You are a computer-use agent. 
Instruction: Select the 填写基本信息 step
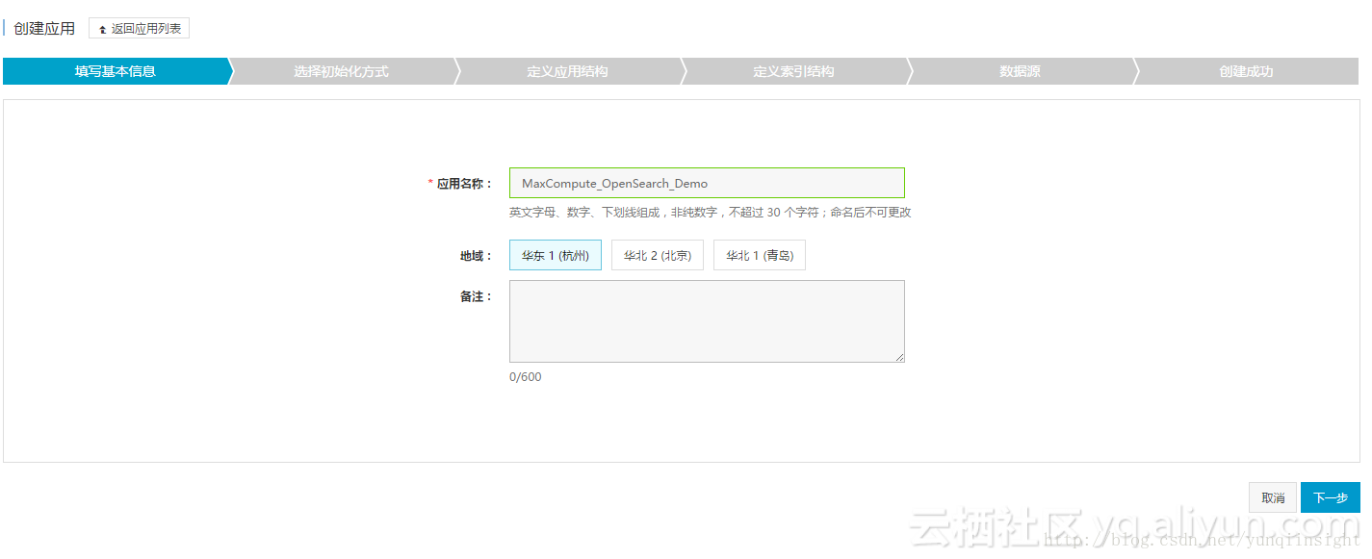coord(116,71)
